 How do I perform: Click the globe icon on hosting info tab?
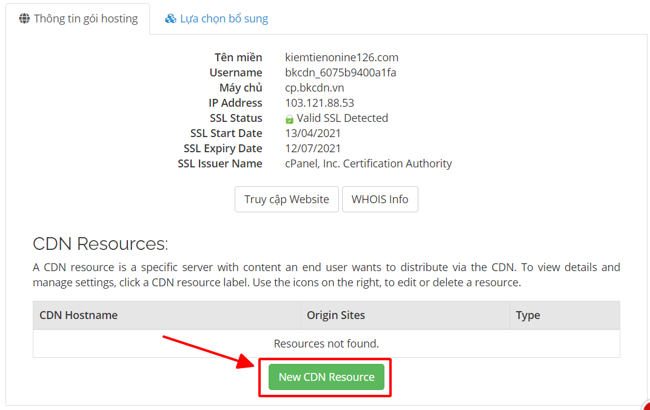[x=24, y=19]
